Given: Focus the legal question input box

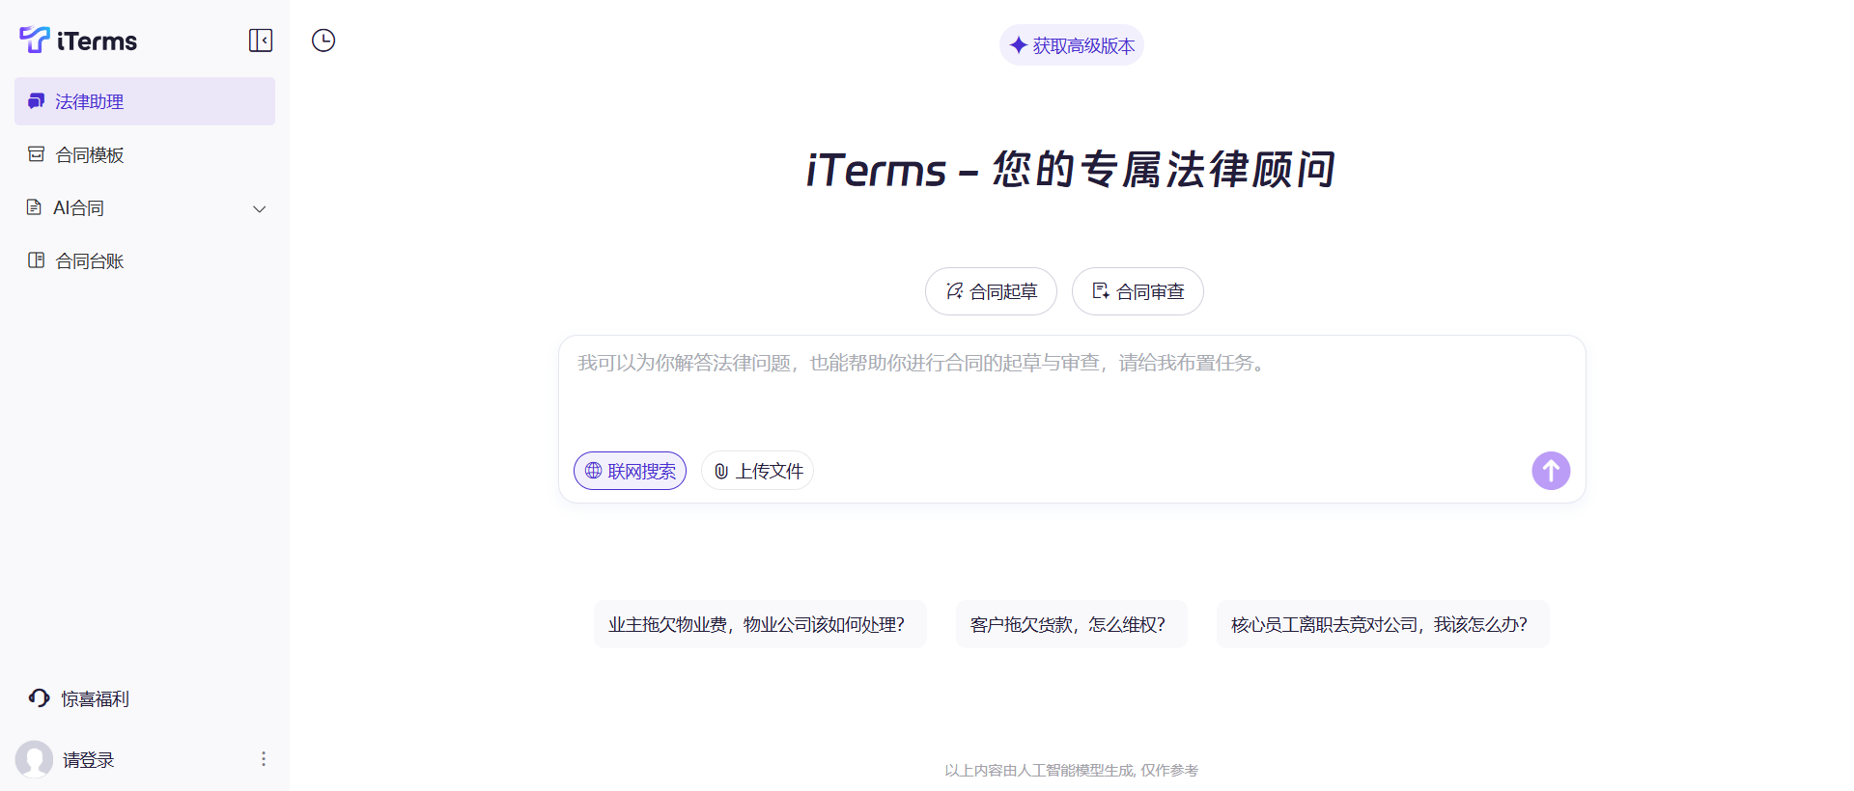Looking at the screenshot, I should coord(1072,391).
